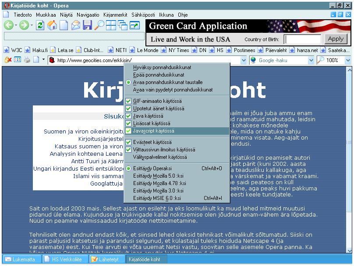Open the Google-haku search dropdown
This screenshot has height=266, width=354.
pyautogui.click(x=311, y=60)
